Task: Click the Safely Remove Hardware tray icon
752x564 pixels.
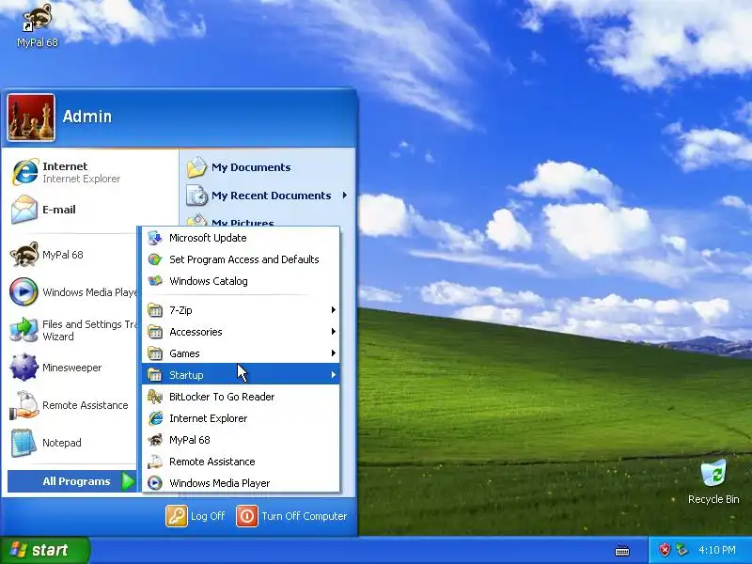Action: [681, 550]
